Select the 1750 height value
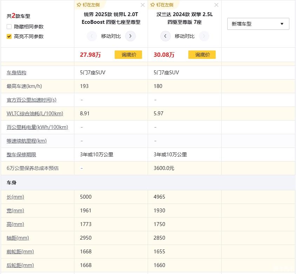 pyautogui.click(x=159, y=224)
